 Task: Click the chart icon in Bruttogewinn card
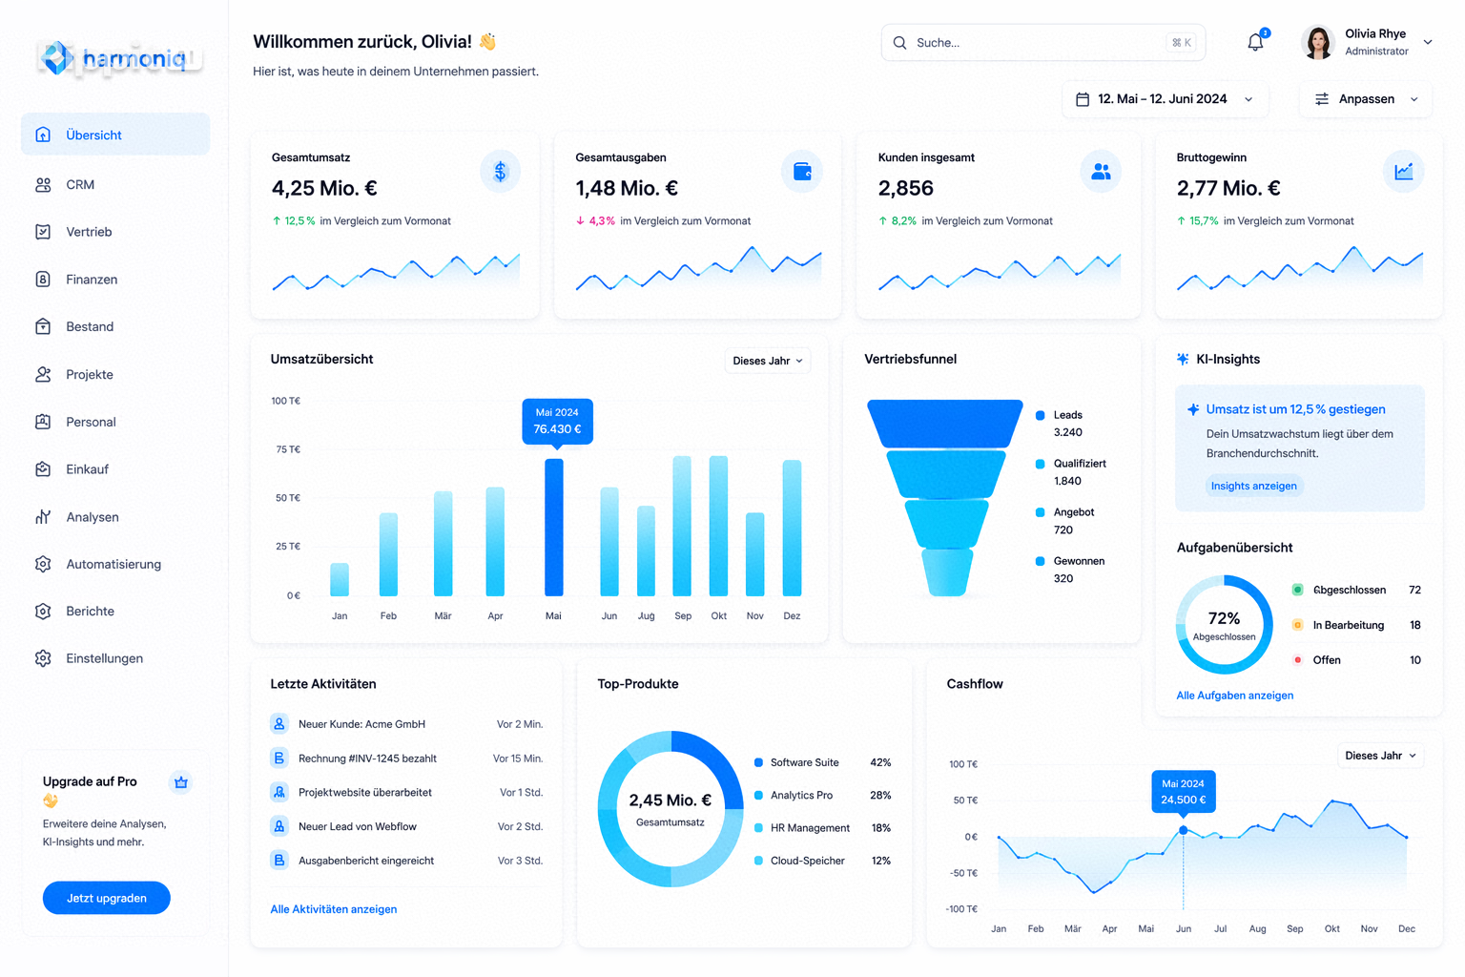tap(1403, 172)
